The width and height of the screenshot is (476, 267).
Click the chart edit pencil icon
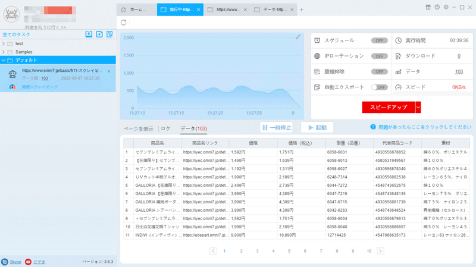[x=298, y=37]
